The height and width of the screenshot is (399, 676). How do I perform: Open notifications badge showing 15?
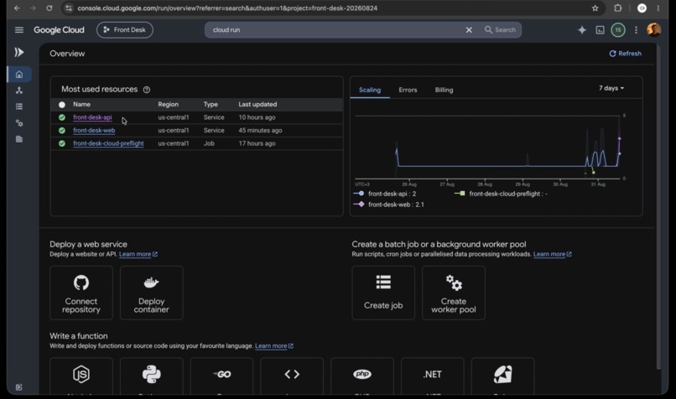tap(618, 29)
